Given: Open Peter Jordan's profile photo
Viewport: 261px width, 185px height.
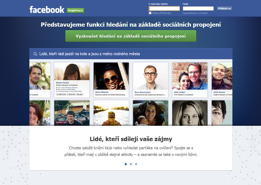Looking at the screenshot, I should coord(190,76).
